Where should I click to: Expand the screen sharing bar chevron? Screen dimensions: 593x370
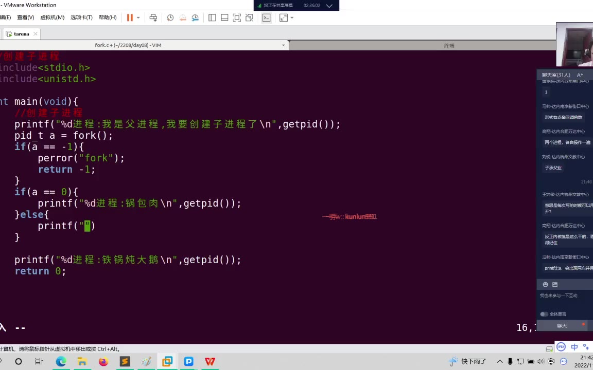click(329, 6)
